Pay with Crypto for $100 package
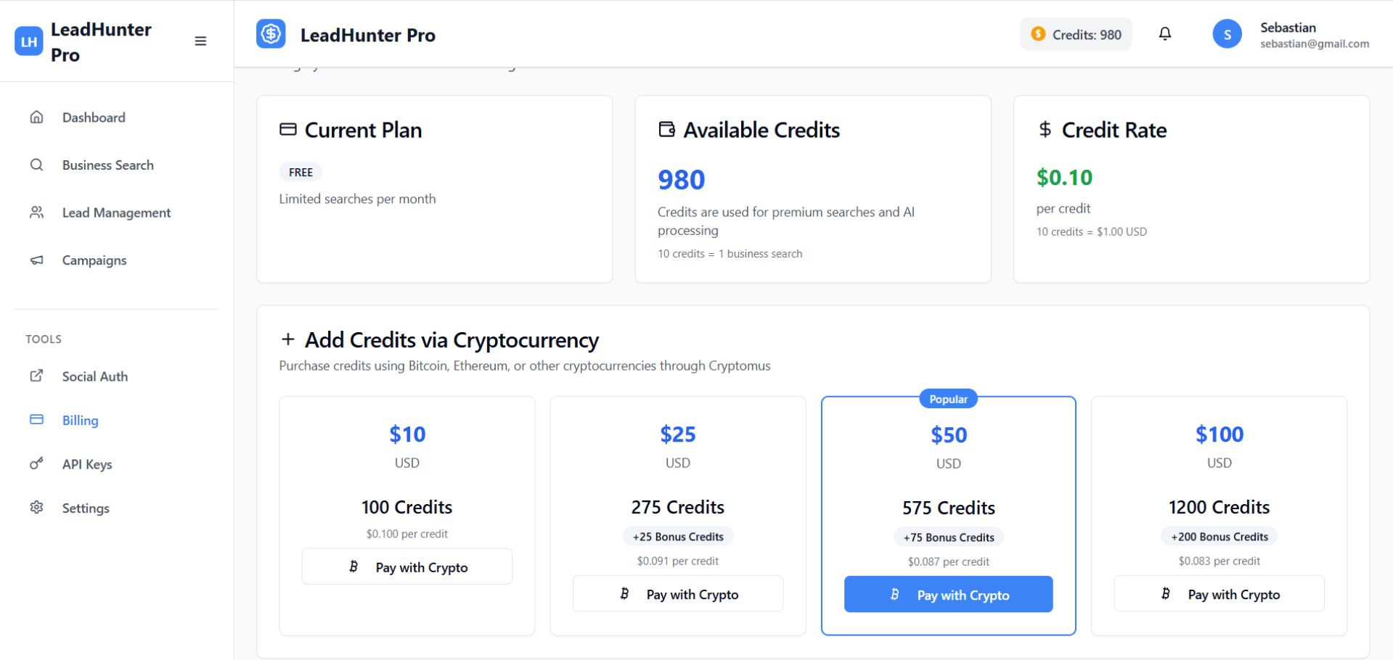This screenshot has width=1393, height=660. click(x=1219, y=594)
